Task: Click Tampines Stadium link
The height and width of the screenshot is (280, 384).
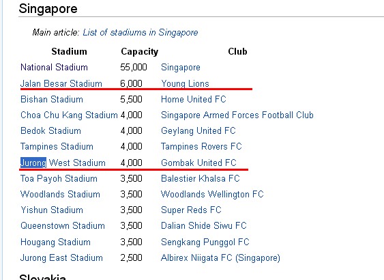Action: (57, 146)
